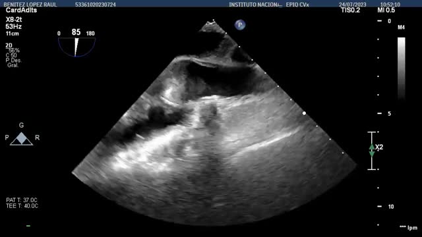Viewport: 422px width, 237px height.
Task: Click the CardAdlts preset label
Action: click(21, 11)
